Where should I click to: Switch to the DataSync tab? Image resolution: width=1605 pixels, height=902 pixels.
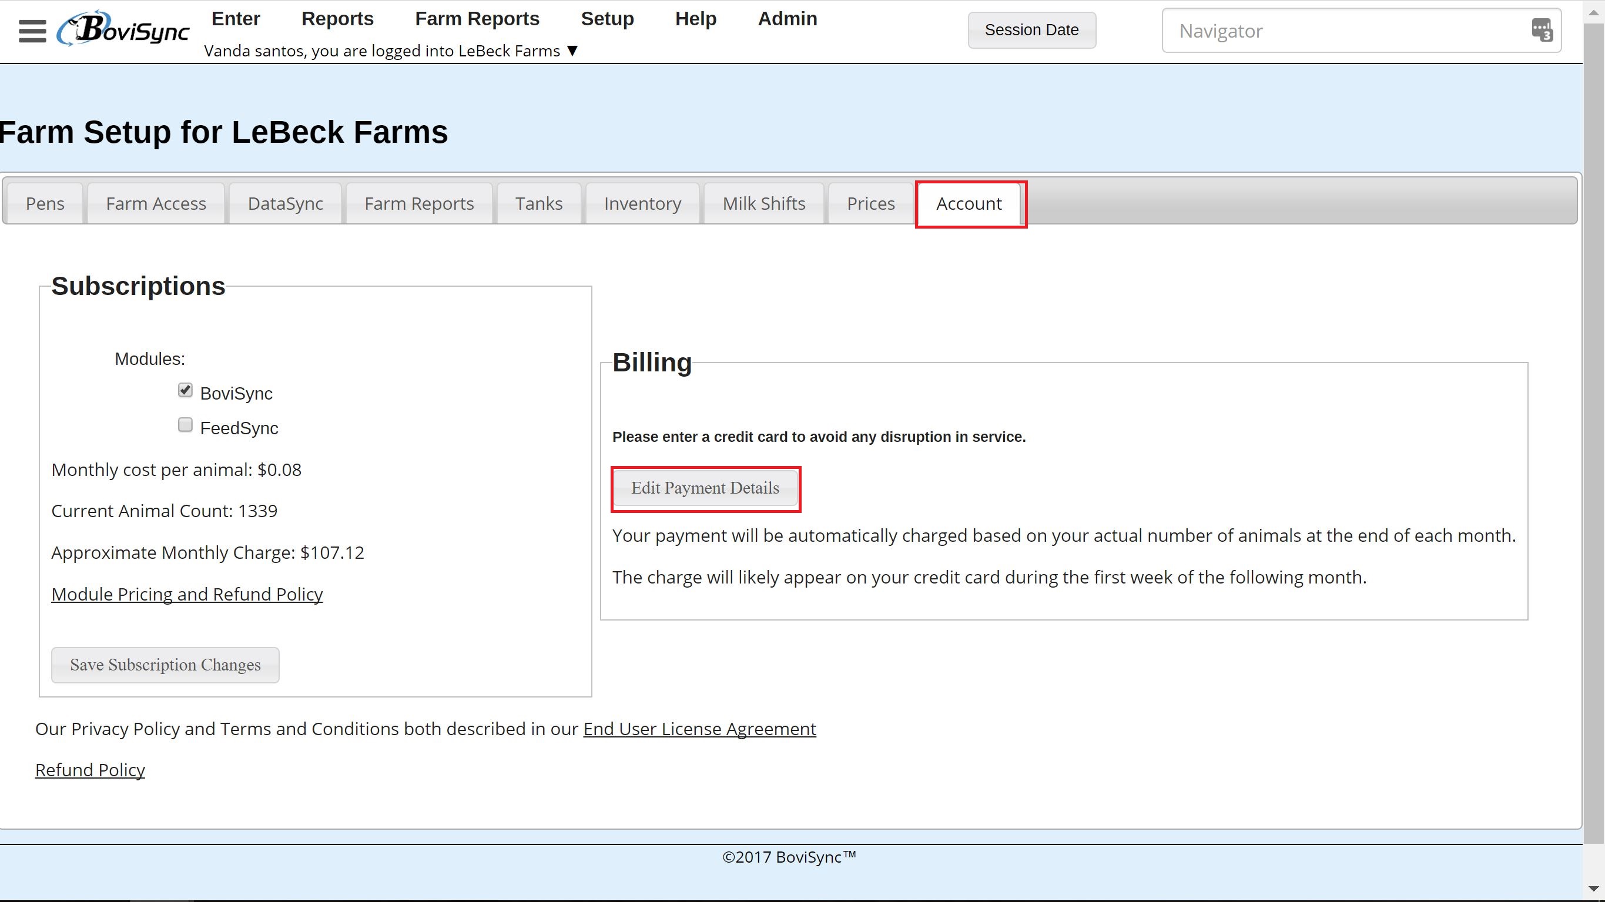click(284, 204)
